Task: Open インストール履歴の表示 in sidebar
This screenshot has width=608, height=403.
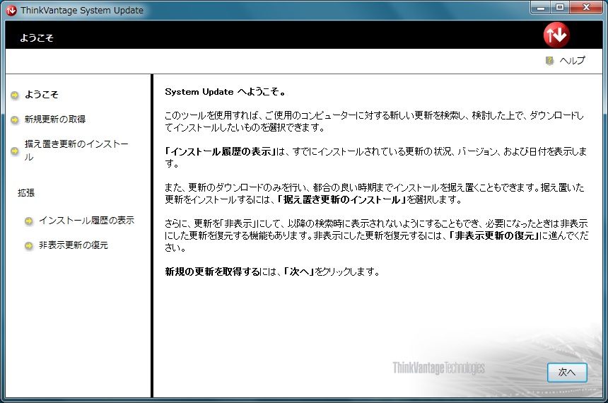Action: [86, 221]
